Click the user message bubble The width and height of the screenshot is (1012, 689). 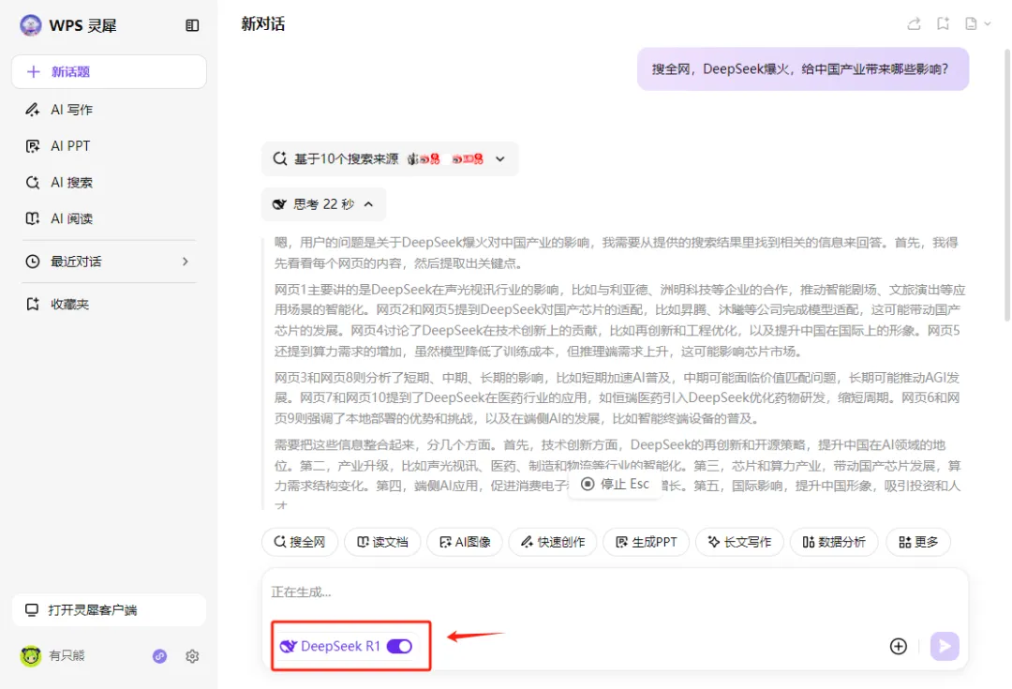pos(803,69)
